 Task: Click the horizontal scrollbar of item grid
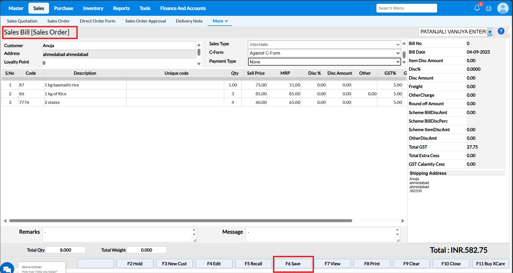coord(181,221)
